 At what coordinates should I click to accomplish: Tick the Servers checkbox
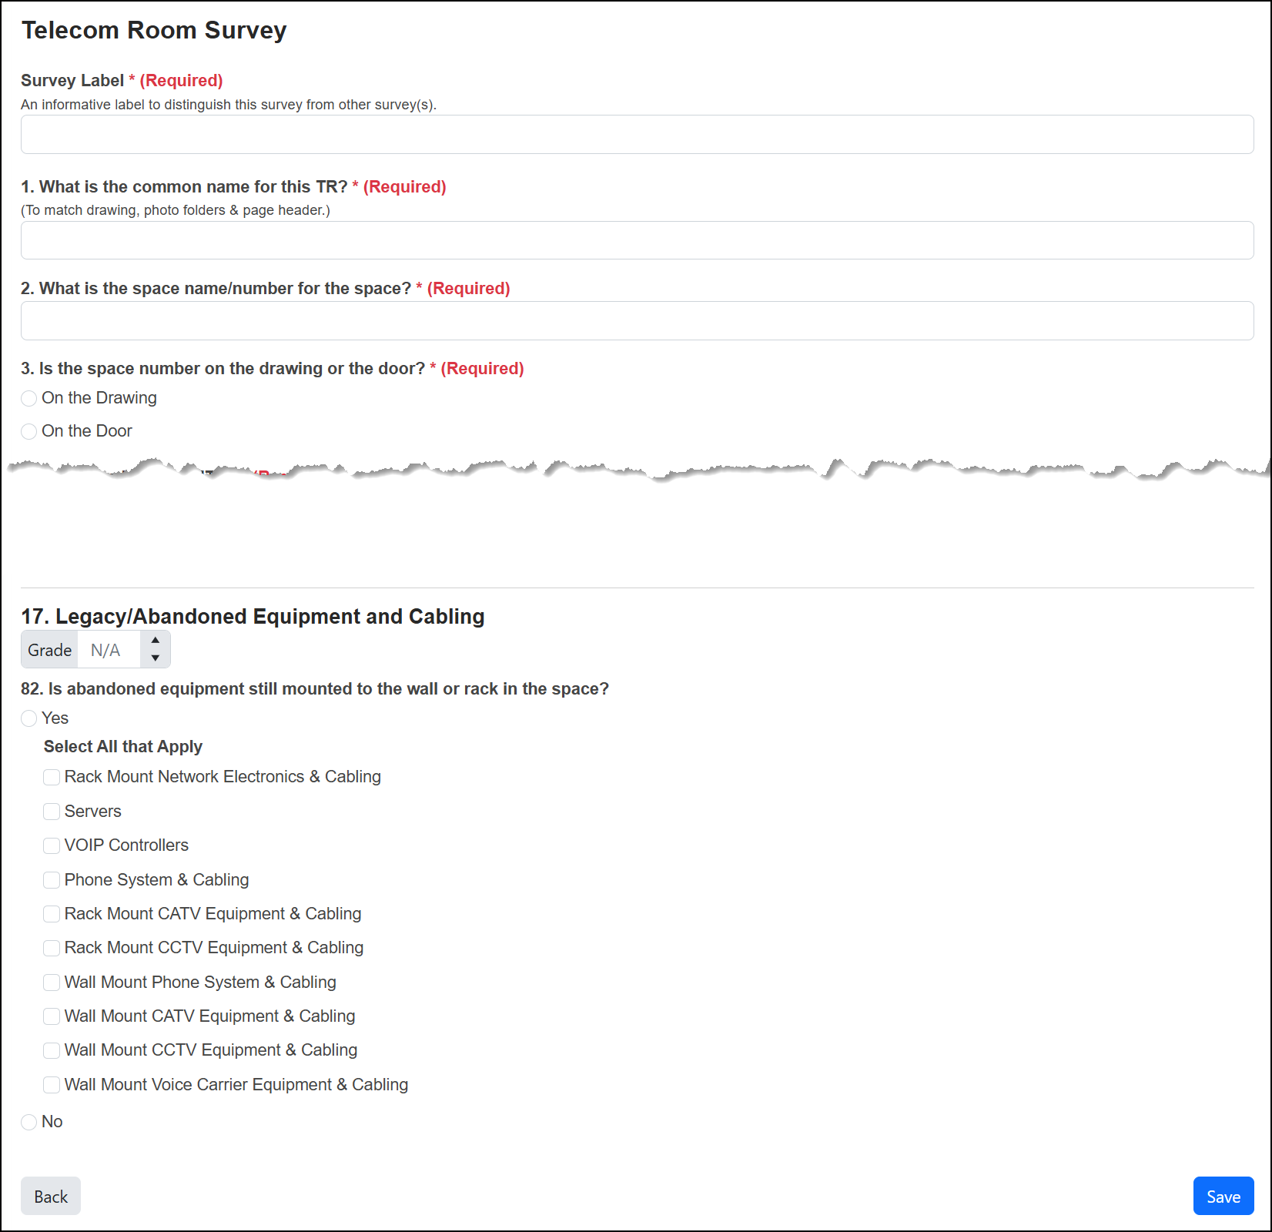[x=52, y=812]
